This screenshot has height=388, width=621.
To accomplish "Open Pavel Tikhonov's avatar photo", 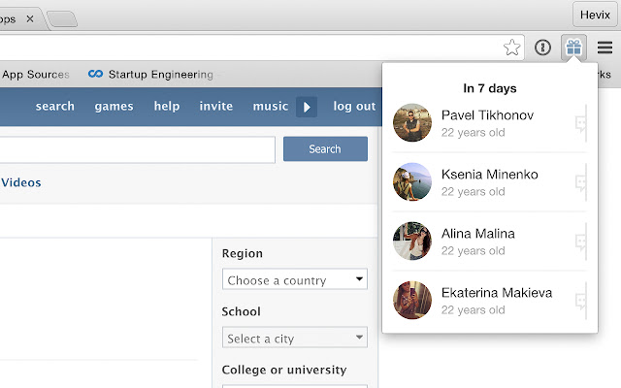I will pos(412,123).
